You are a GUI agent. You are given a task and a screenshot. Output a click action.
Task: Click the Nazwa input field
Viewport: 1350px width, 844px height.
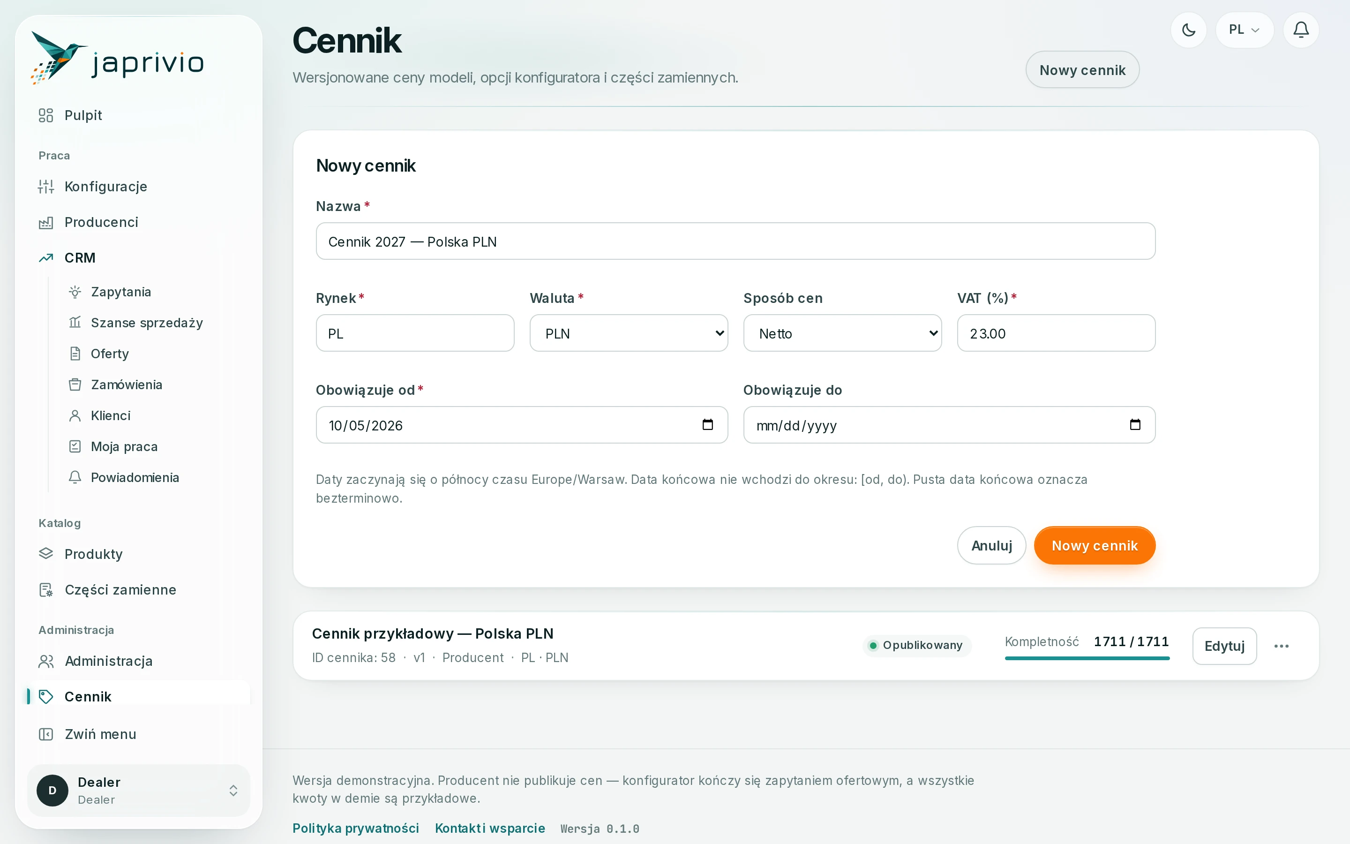pyautogui.click(x=735, y=241)
